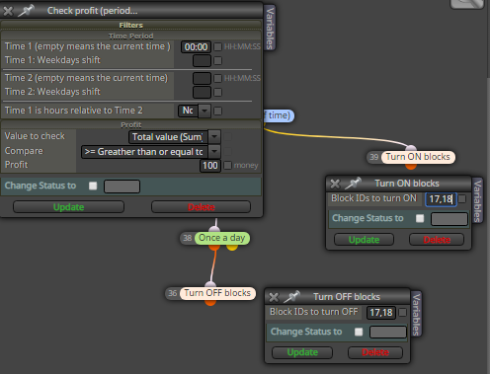
Task: Click the Filters section header
Action: [x=131, y=25]
